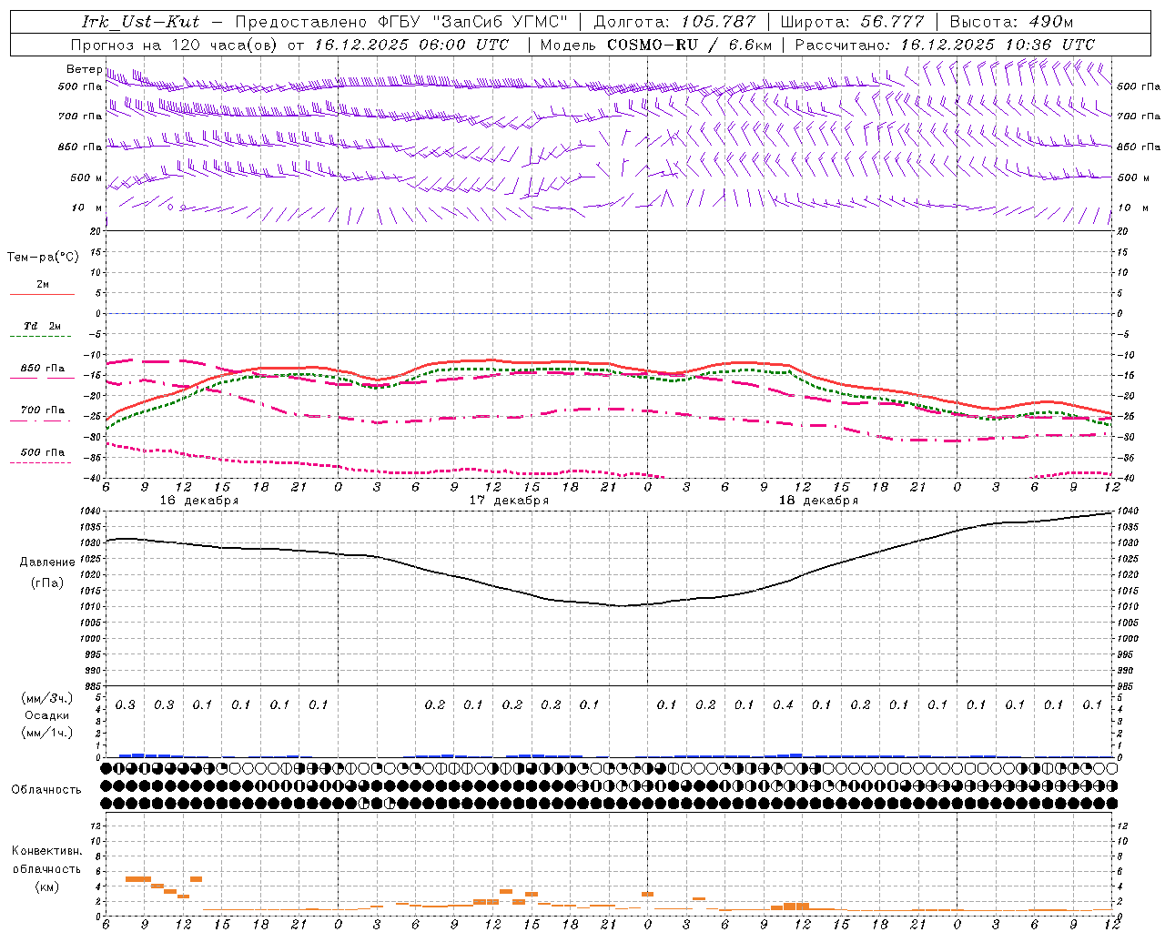Click the Осадки panel label

pyautogui.click(x=46, y=715)
